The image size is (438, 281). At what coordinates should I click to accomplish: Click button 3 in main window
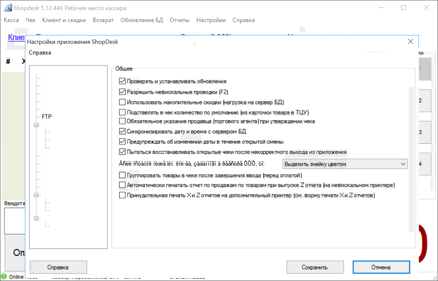coord(424,132)
